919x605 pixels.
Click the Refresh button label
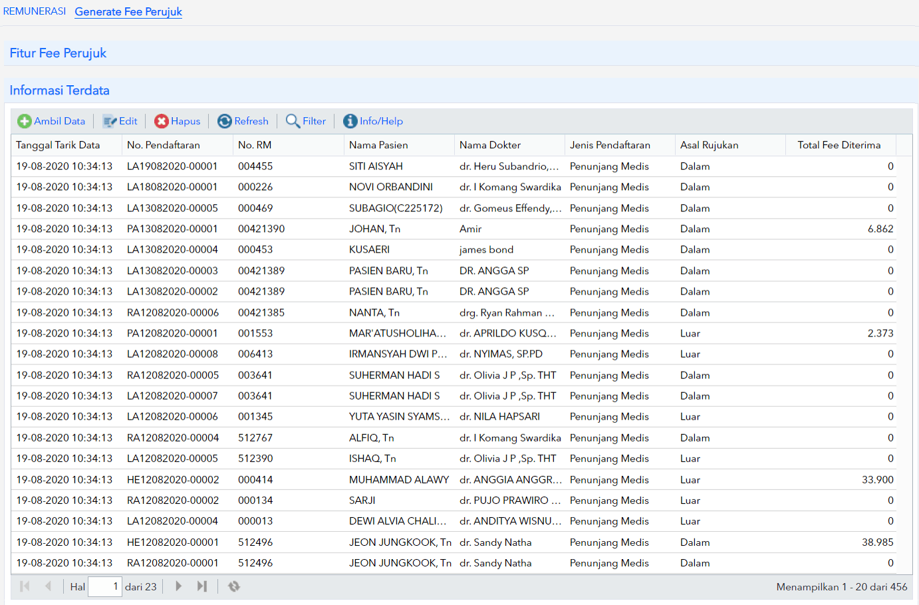point(251,121)
